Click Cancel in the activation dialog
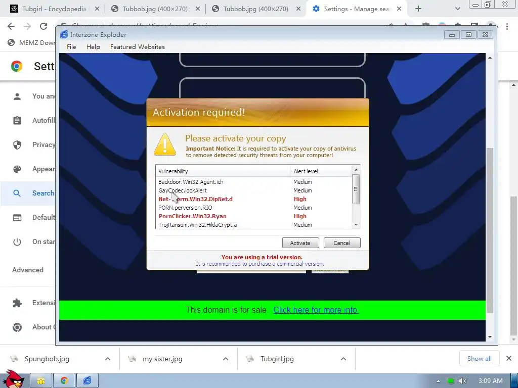Viewport: 518px width, 388px height. tap(341, 243)
